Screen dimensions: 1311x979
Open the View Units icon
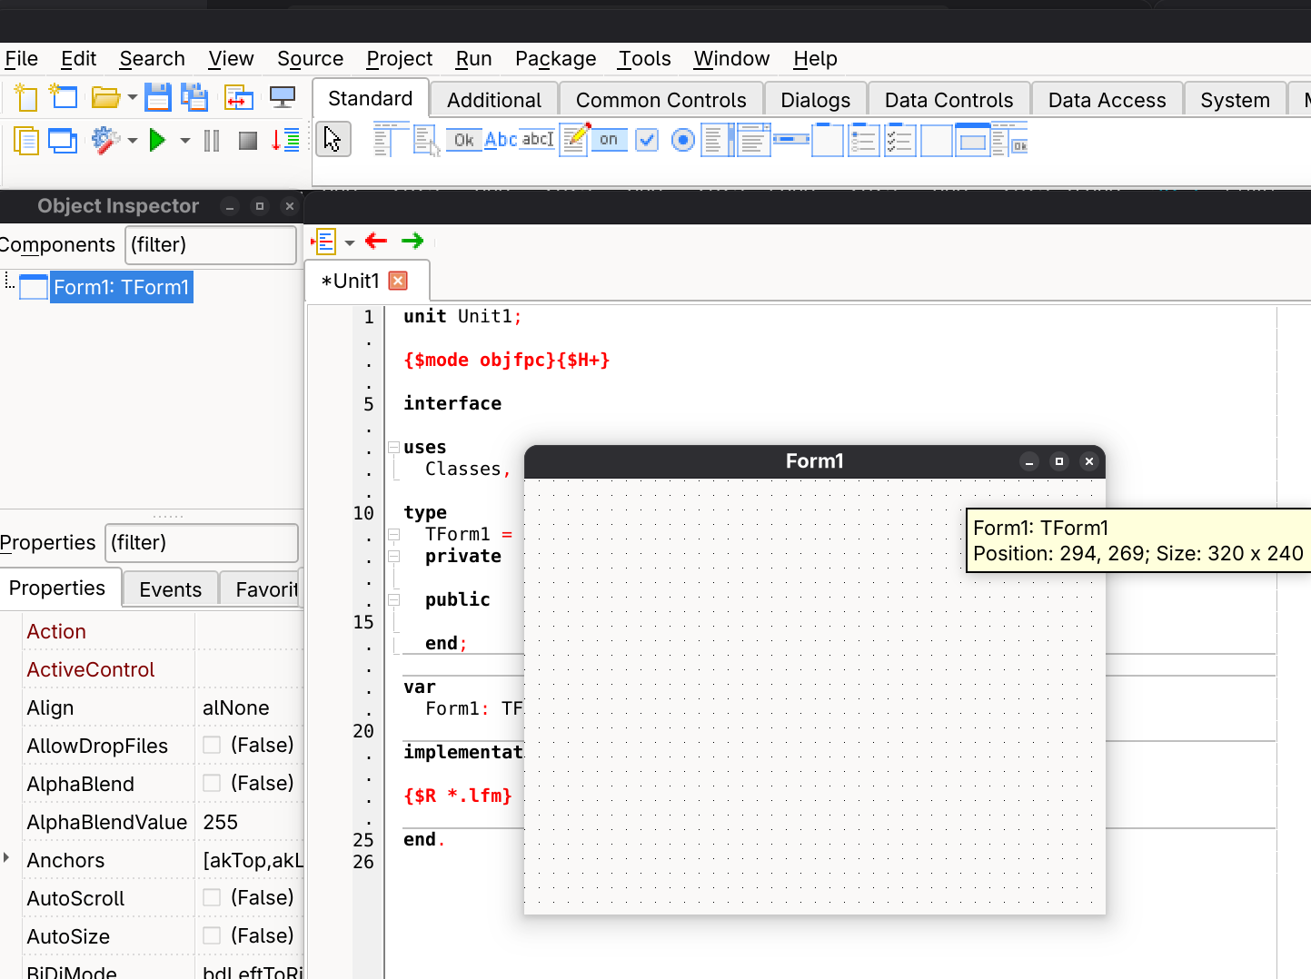(x=25, y=141)
